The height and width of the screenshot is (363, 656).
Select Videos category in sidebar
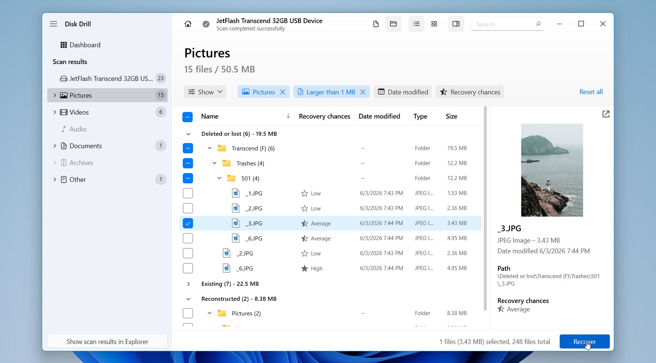pyautogui.click(x=107, y=112)
